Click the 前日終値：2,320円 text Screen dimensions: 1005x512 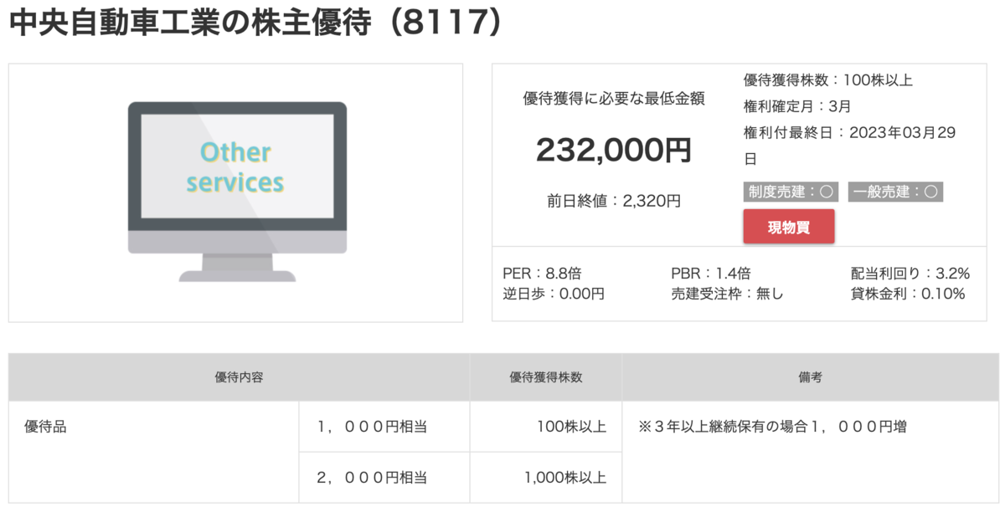coord(614,201)
